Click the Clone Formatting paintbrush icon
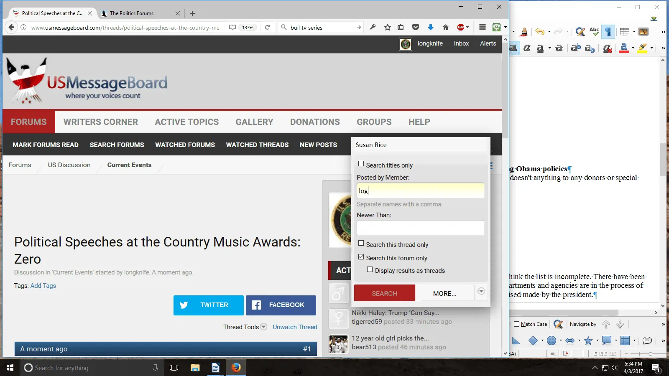The width and height of the screenshot is (669, 376). (523, 32)
